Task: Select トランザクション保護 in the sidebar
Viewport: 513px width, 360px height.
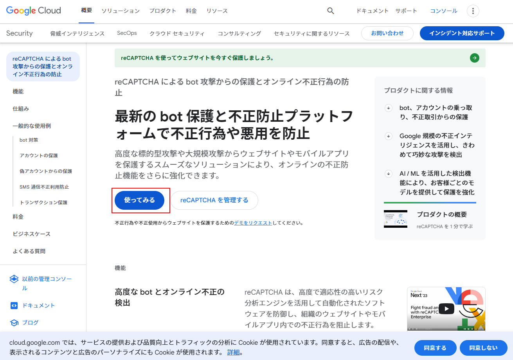Action: (x=43, y=203)
